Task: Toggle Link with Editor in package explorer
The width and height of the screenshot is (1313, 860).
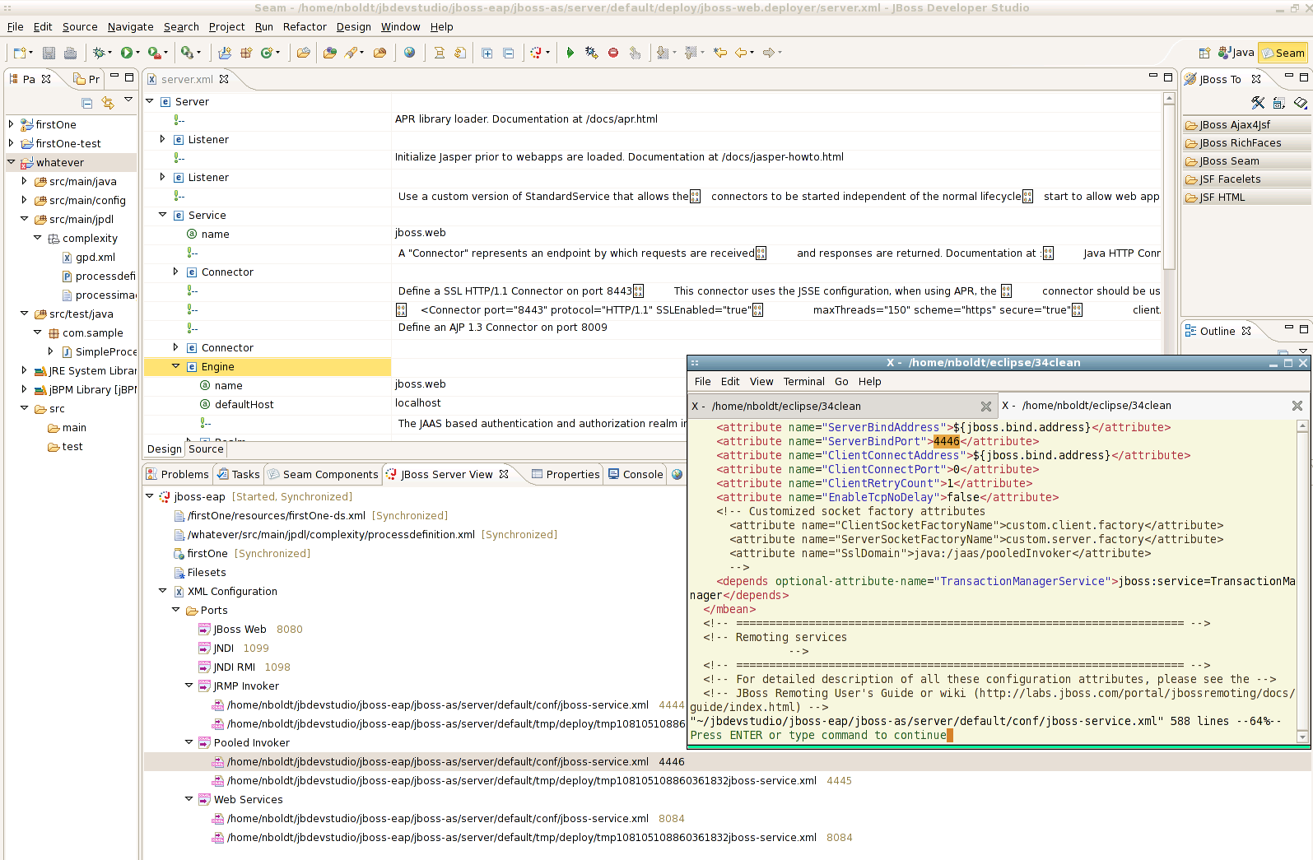Action: tap(108, 103)
